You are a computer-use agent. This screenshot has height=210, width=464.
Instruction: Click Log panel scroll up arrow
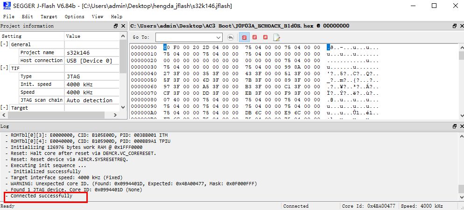(x=461, y=136)
